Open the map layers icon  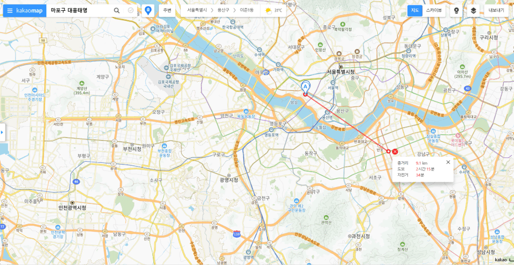(473, 11)
